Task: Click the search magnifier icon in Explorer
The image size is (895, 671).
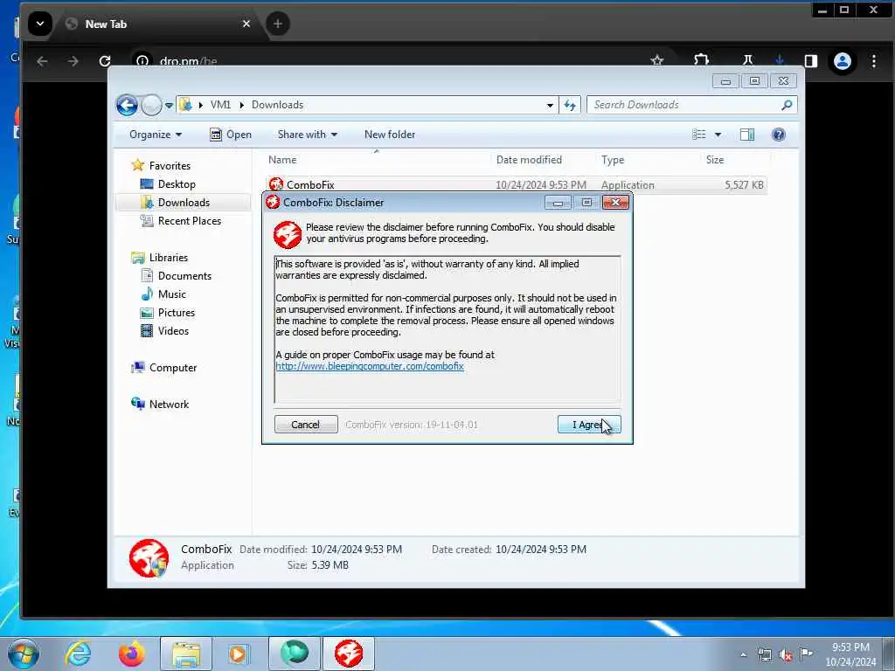Action: [x=787, y=105]
